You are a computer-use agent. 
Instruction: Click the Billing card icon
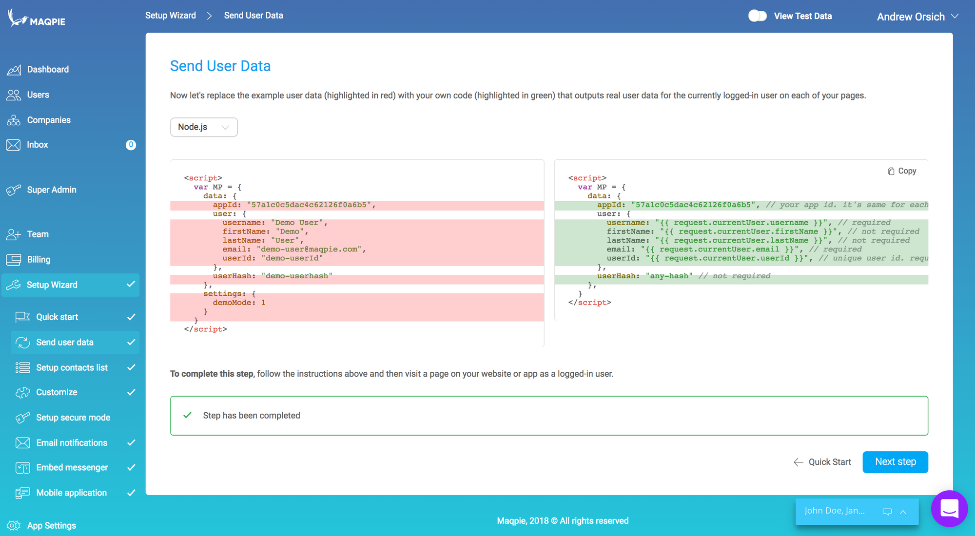click(x=14, y=260)
